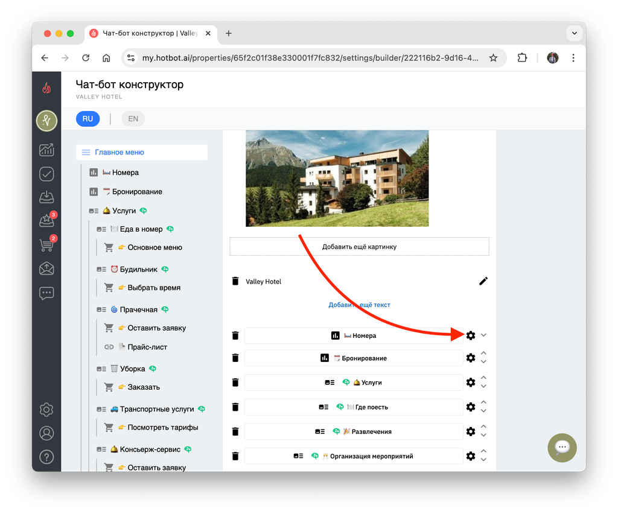Open Еда в номер tree item
Image resolution: width=618 pixels, height=514 pixels.
tap(136, 229)
